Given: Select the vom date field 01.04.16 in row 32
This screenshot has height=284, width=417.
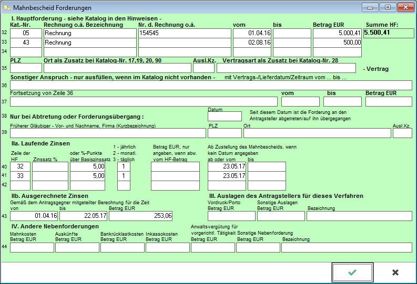Looking at the screenshot, I should (x=252, y=33).
